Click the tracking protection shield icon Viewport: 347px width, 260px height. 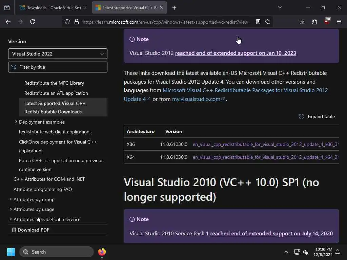(x=67, y=22)
